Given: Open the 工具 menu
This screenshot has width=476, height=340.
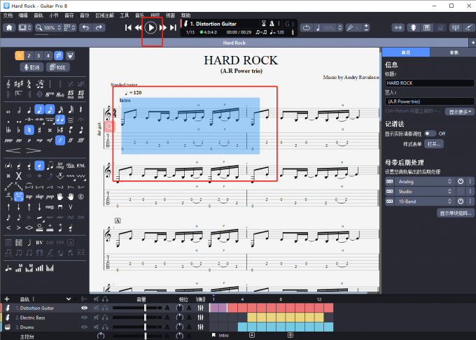Looking at the screenshot, I should pos(124,15).
